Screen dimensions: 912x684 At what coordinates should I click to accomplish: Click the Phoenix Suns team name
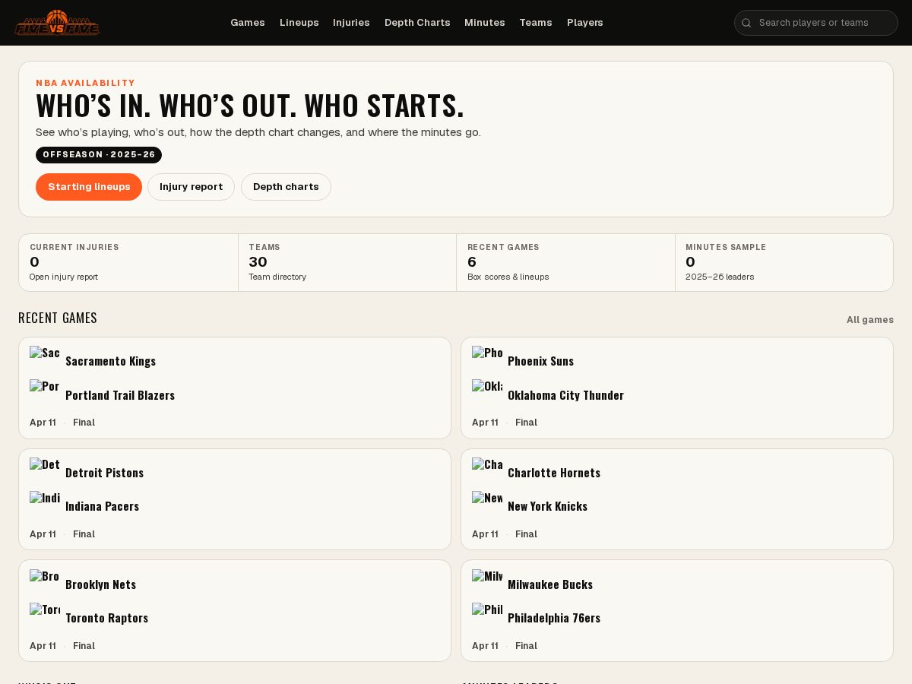click(540, 361)
